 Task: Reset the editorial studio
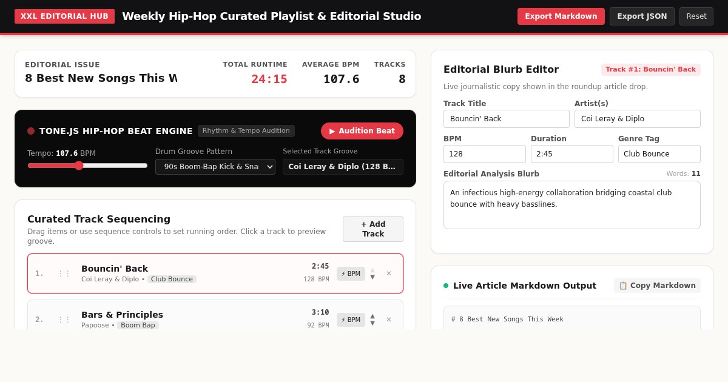[x=696, y=16]
